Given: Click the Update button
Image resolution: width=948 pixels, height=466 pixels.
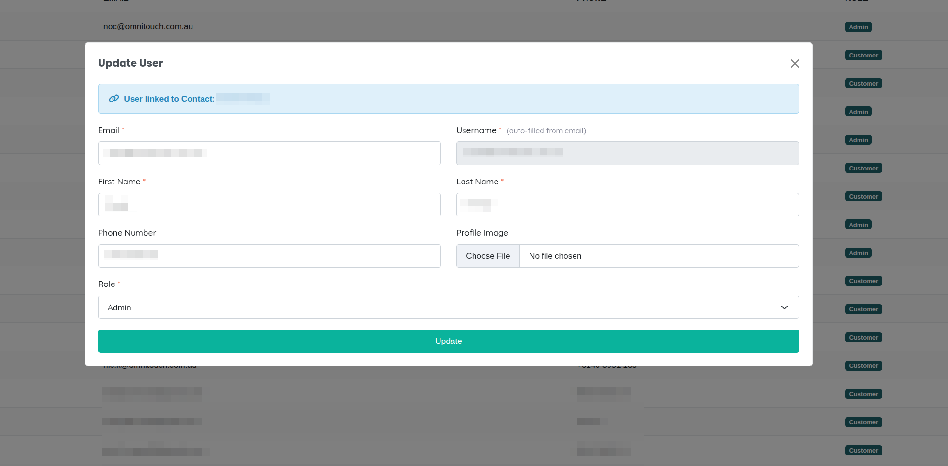Looking at the screenshot, I should pos(448,341).
